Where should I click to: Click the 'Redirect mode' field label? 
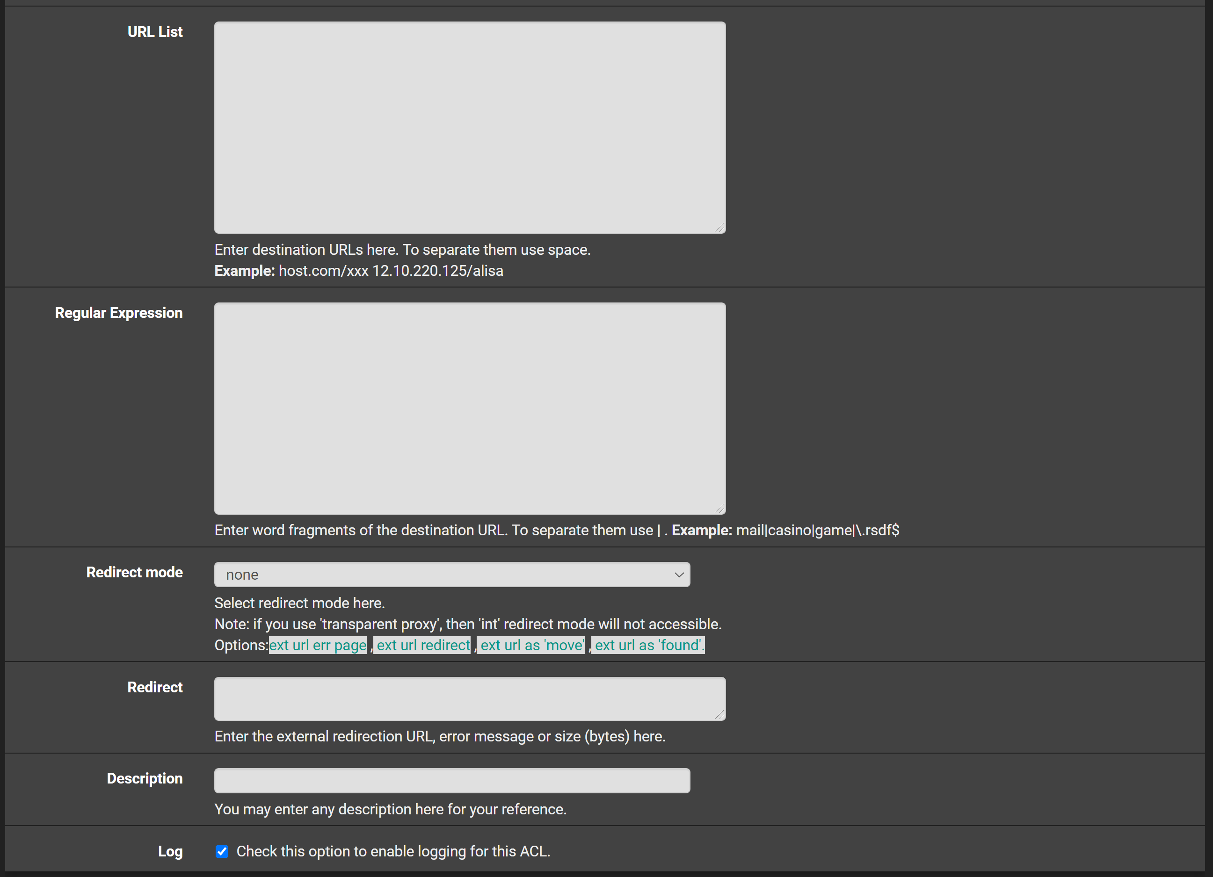[134, 572]
